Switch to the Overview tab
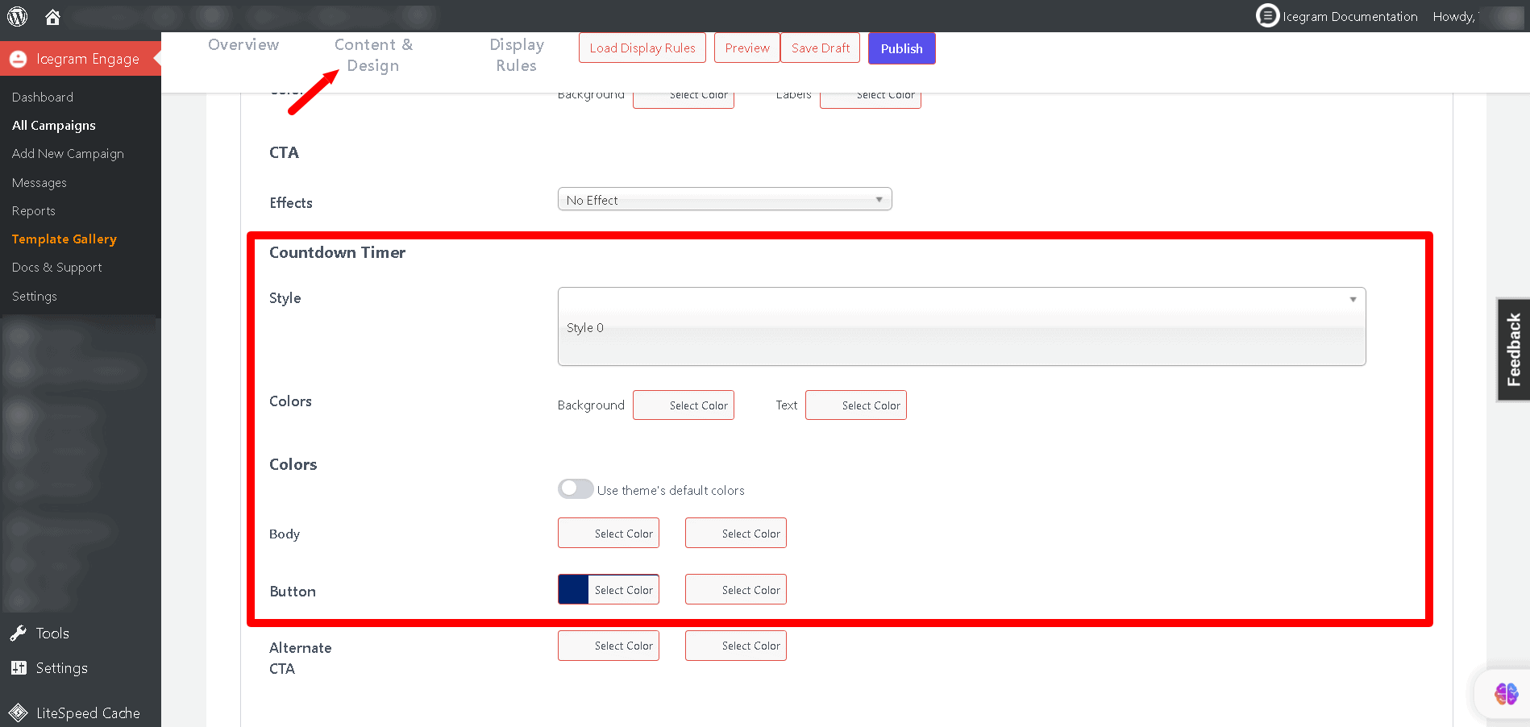1530x727 pixels. [x=243, y=44]
